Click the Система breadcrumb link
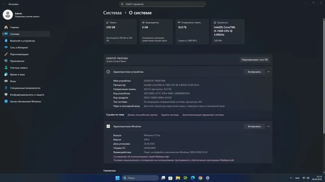 (113, 13)
